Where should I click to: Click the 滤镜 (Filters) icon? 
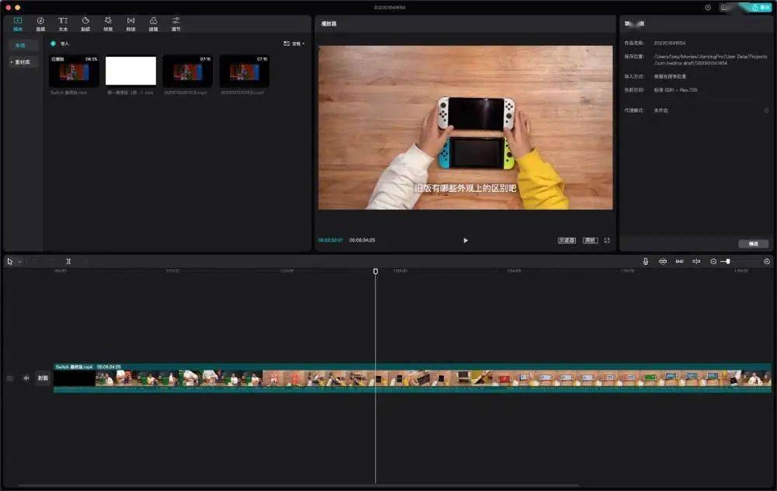pos(153,23)
